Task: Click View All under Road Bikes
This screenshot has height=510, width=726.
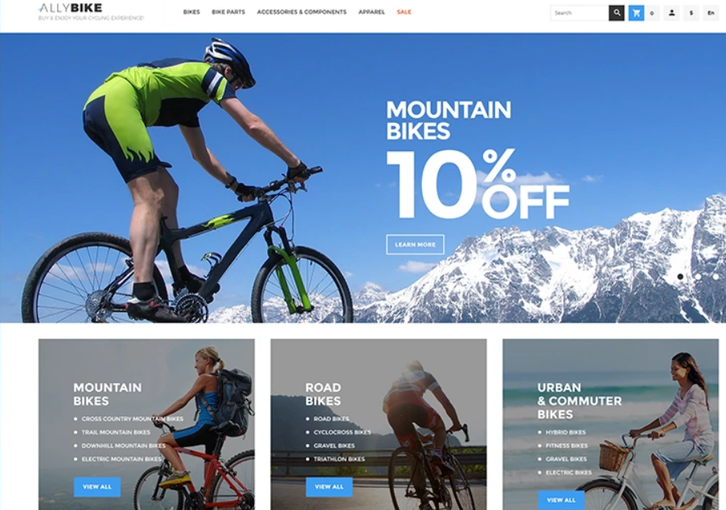Action: pyautogui.click(x=329, y=487)
